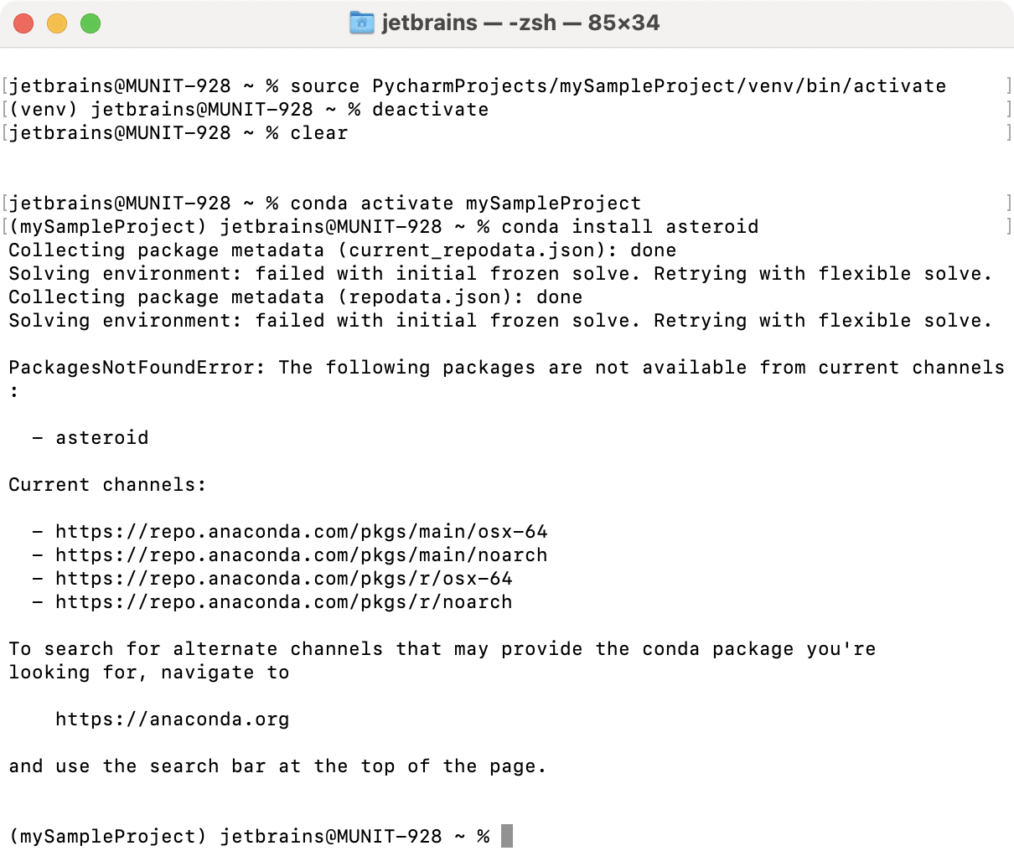Image resolution: width=1014 pixels, height=856 pixels.
Task: Click the folder proxy icon in the title bar
Action: click(x=360, y=23)
